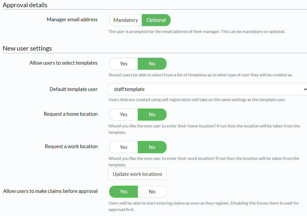Select No for Request a work location
This screenshot has height=216, width=307.
click(152, 147)
